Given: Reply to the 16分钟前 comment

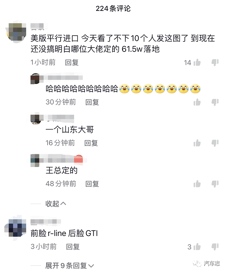Looking at the screenshot, I should [x=91, y=143].
